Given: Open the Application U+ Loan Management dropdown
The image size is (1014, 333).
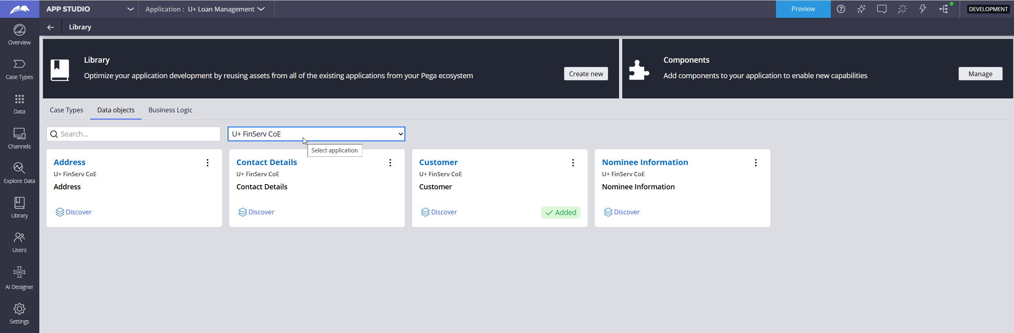Looking at the screenshot, I should point(205,9).
